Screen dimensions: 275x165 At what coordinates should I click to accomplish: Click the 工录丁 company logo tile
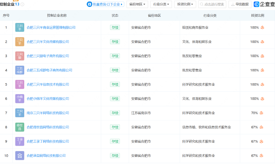(20, 141)
